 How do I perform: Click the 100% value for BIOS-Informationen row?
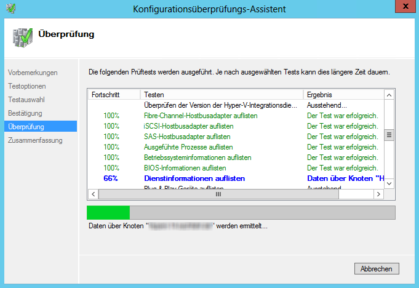111,168
